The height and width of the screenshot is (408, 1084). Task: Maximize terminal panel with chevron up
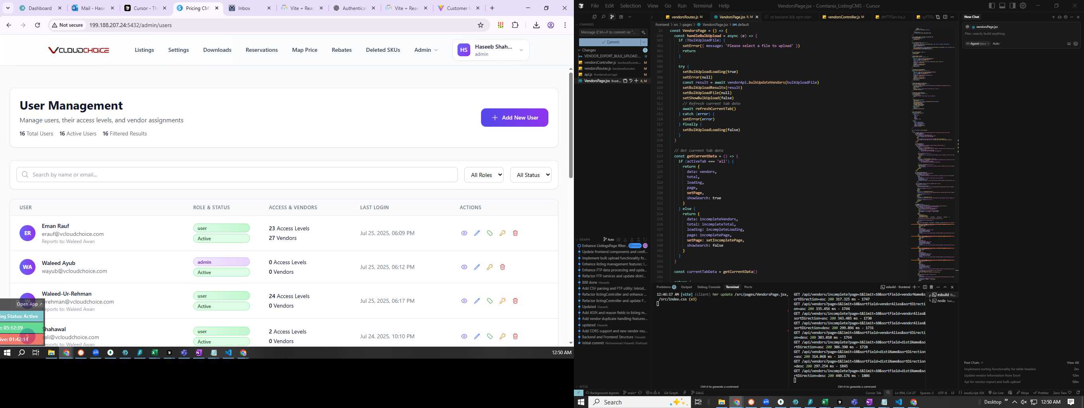pyautogui.click(x=946, y=287)
